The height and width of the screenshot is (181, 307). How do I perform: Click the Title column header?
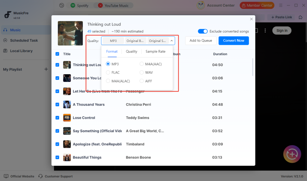point(67,54)
